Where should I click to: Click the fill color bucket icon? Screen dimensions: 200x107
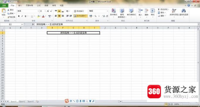pyautogui.click(x=38, y=16)
